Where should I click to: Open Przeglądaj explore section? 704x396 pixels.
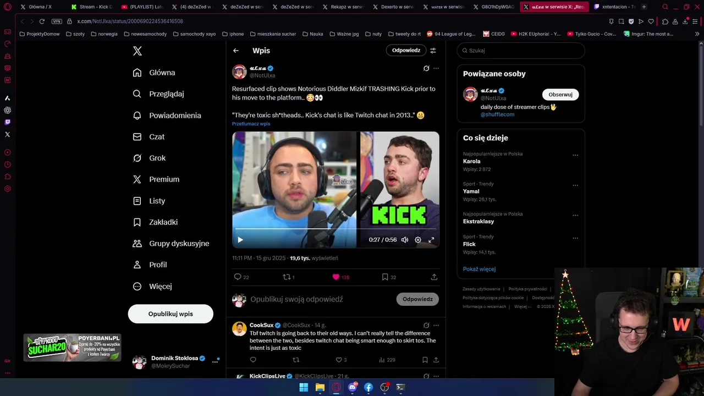click(x=158, y=94)
